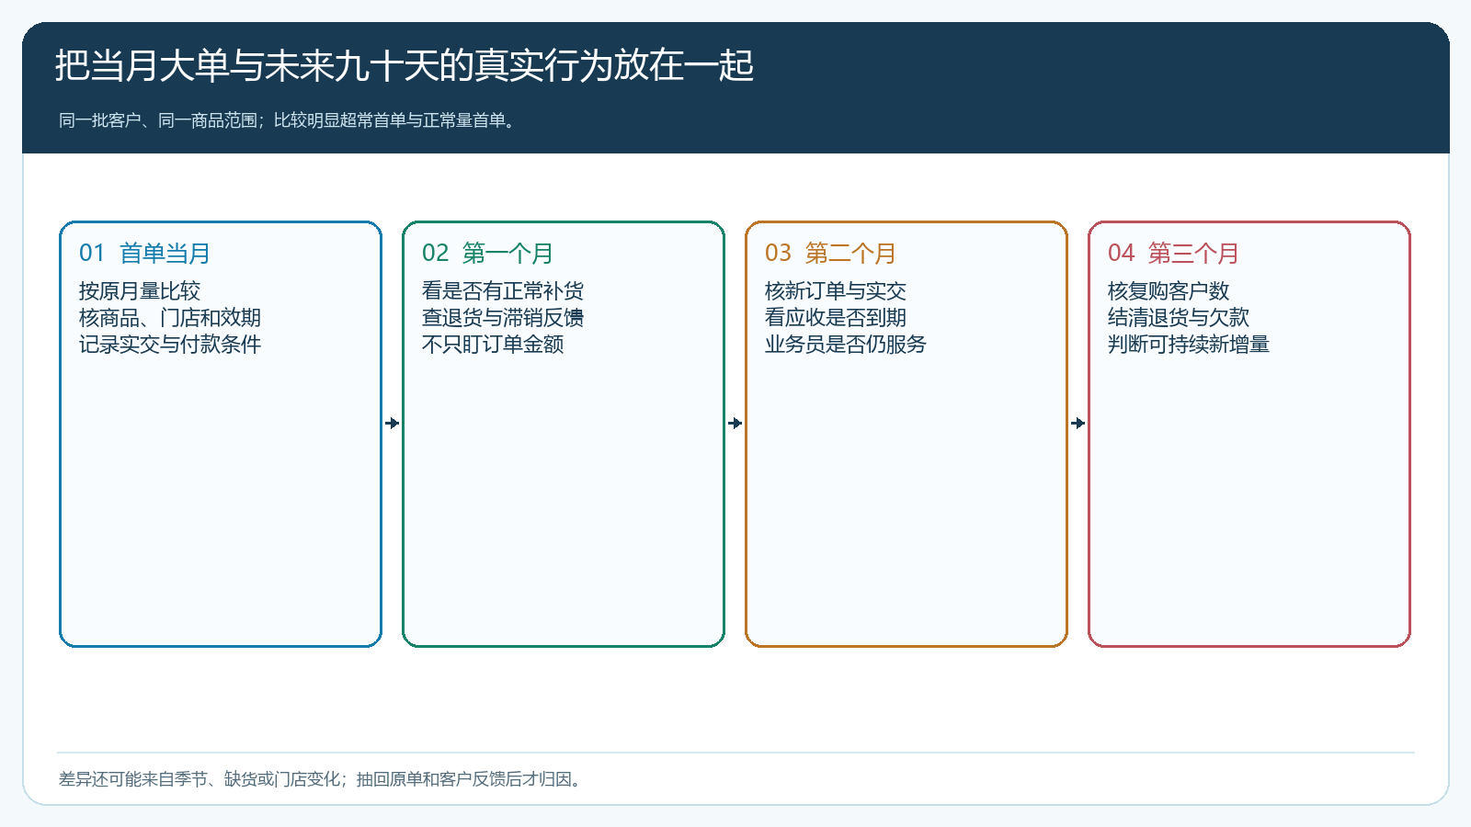
Task: Click the line 判断可持续新增量
Action: (1189, 345)
